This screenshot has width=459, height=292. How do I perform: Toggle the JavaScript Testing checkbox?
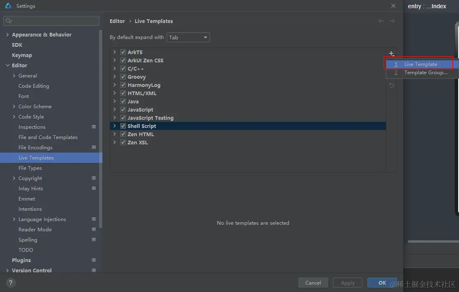123,118
